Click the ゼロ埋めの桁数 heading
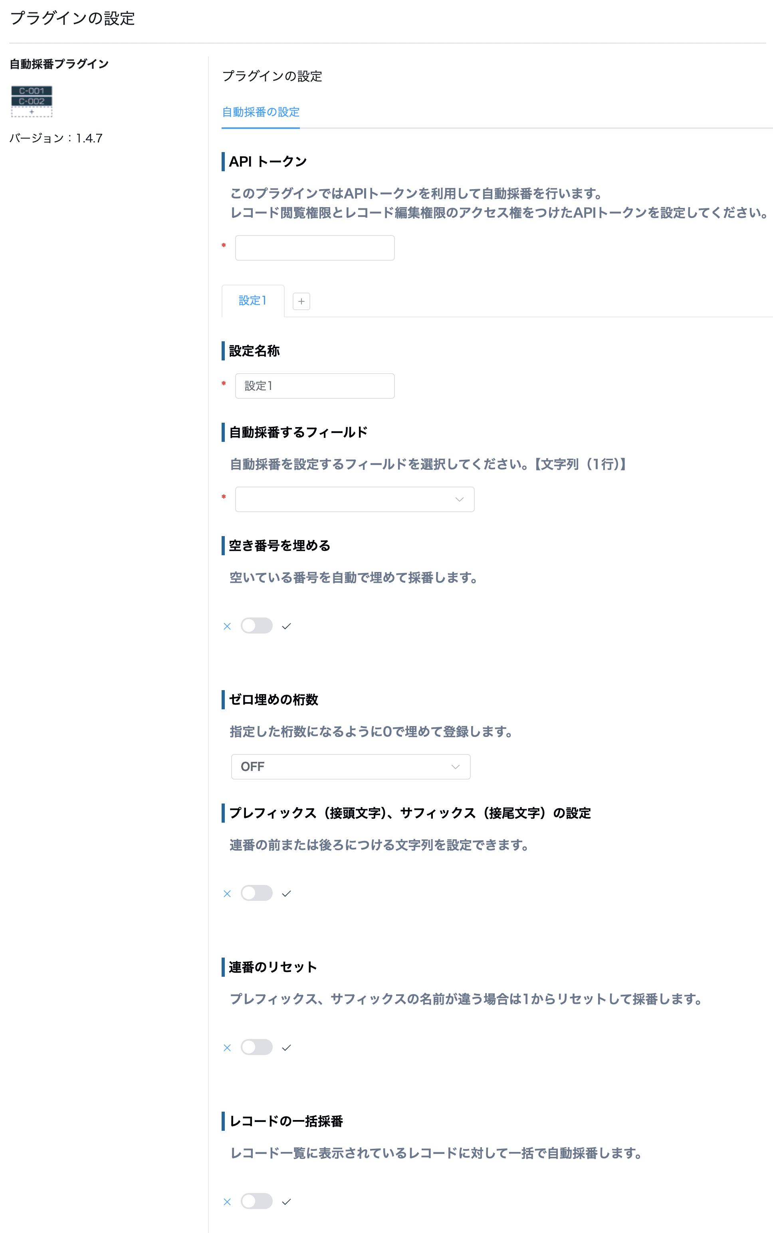 [x=274, y=700]
